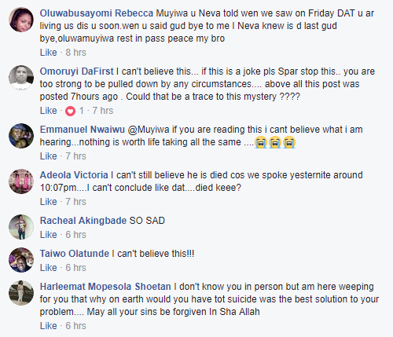This screenshot has height=337, width=393.
Task: Open Adeola Victoria's avatar image
Action: (21, 181)
